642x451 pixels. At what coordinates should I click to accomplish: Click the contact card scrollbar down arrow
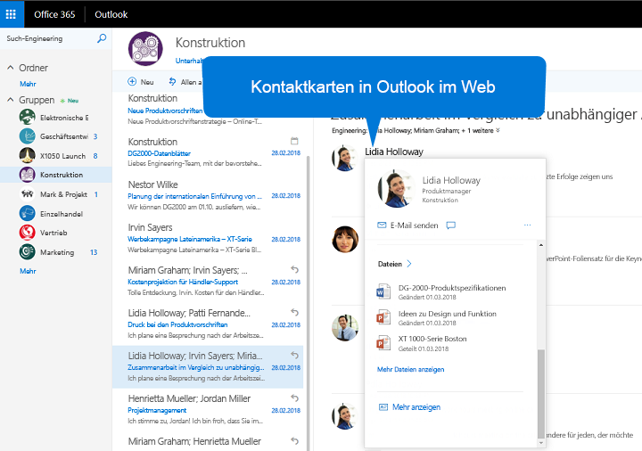(x=541, y=442)
